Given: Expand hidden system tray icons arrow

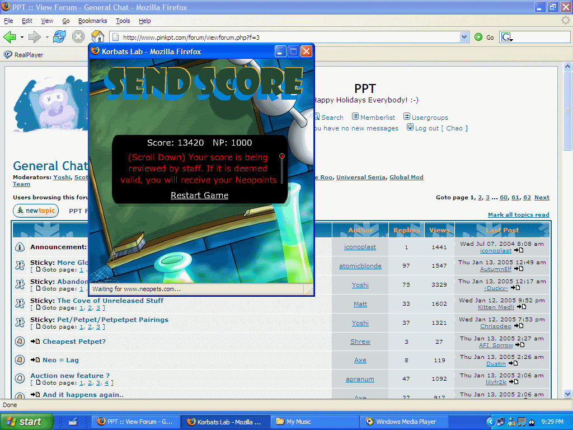Looking at the screenshot, I should [491, 422].
